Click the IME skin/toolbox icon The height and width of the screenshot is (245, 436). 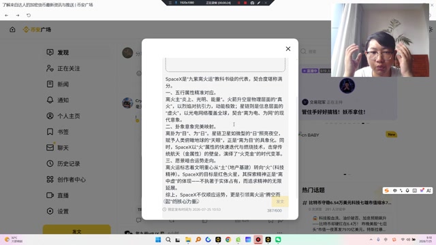coord(422,191)
